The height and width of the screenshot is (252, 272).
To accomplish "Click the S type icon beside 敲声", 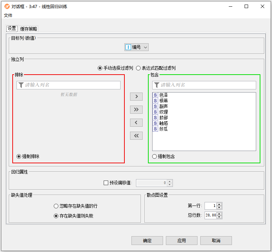I will (x=155, y=106).
